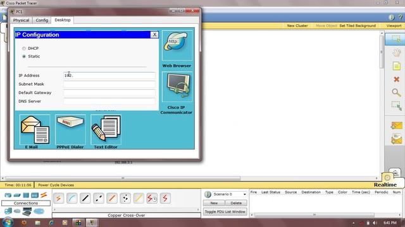Choose End Devices category

coord(8,211)
